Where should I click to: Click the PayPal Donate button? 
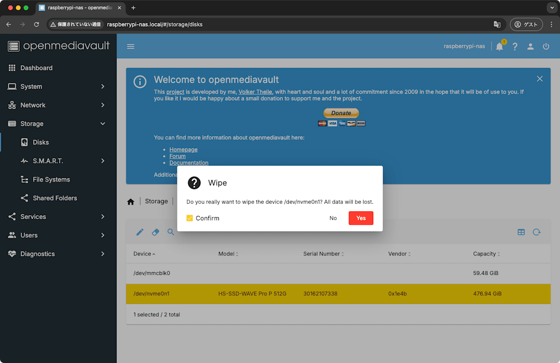click(x=341, y=113)
